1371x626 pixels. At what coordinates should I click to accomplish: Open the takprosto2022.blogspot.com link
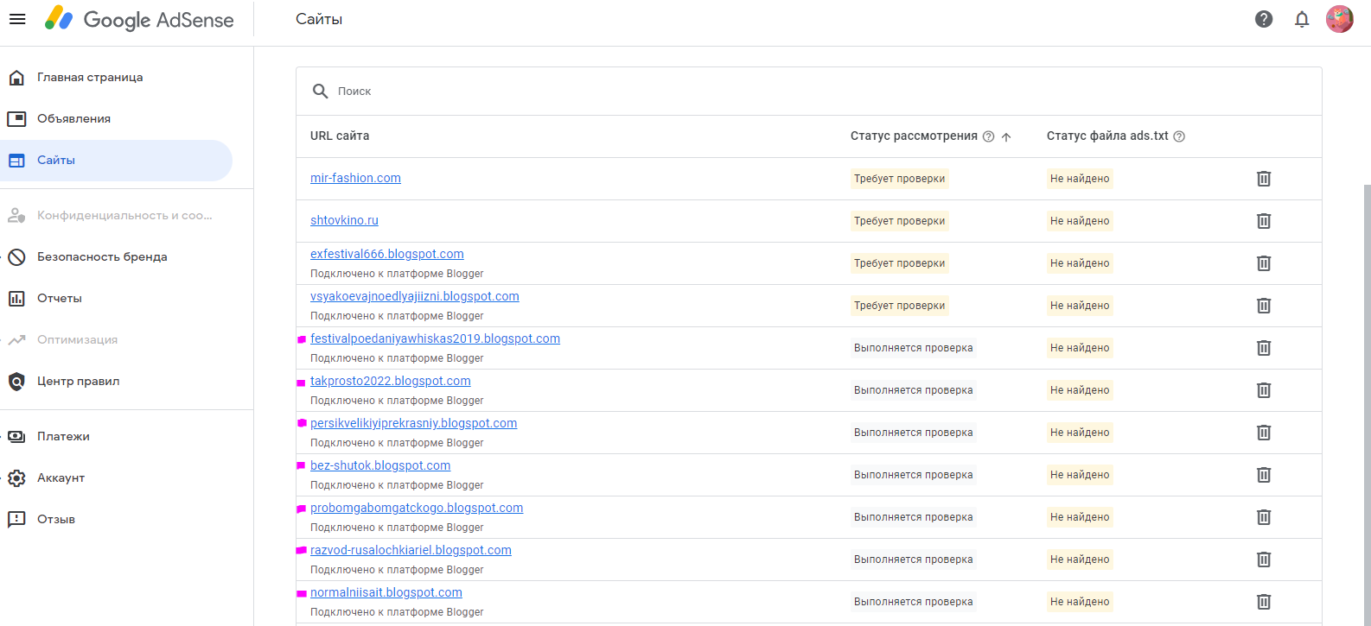point(391,381)
